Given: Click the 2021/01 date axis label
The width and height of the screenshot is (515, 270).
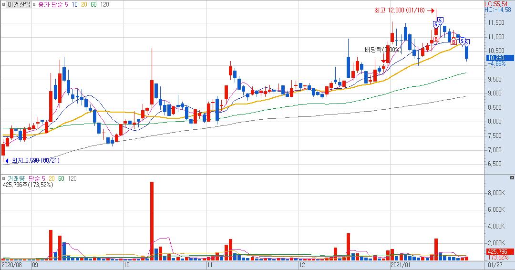Looking at the screenshot, I should (401, 265).
